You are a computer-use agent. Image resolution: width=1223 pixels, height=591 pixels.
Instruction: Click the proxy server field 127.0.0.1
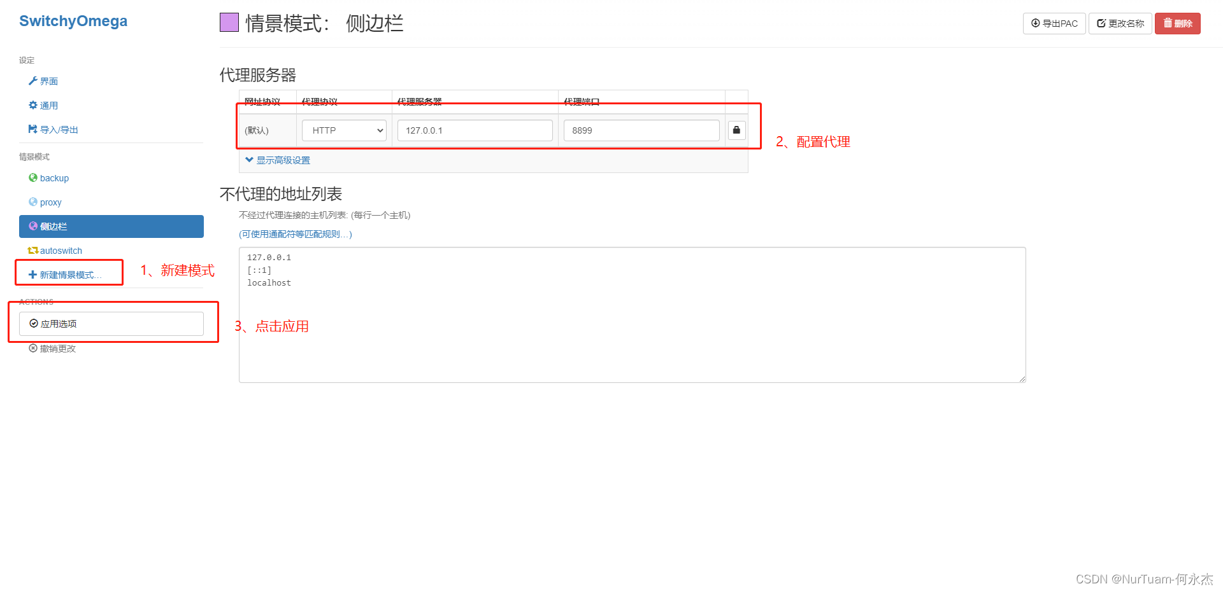pyautogui.click(x=475, y=130)
